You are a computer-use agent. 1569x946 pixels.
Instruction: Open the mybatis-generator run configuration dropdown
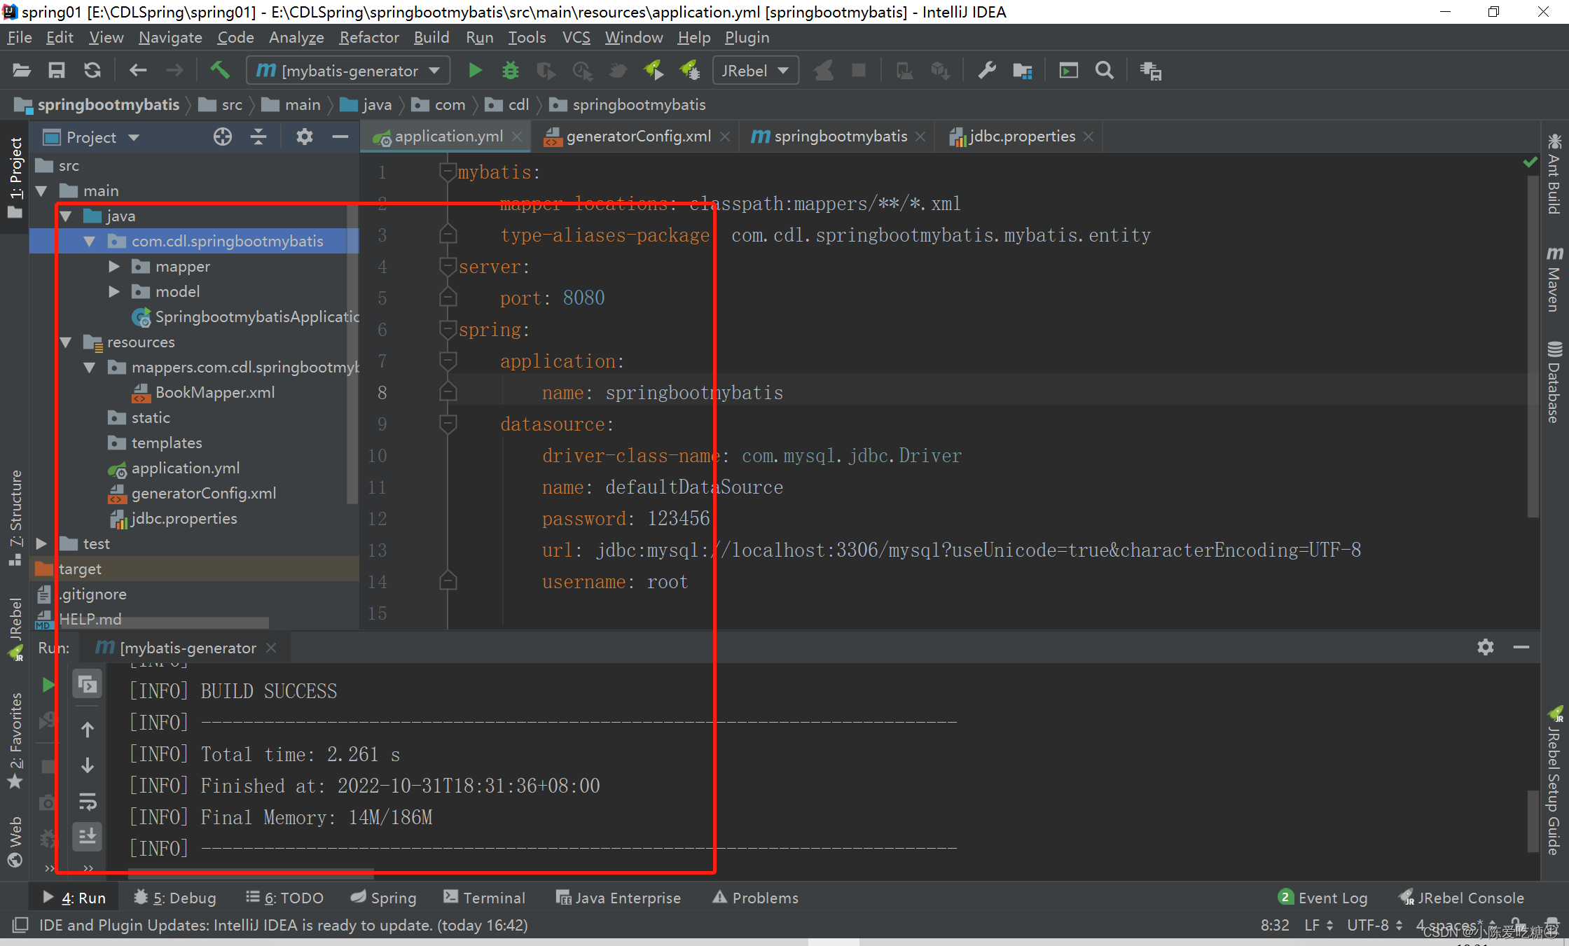[x=348, y=70]
